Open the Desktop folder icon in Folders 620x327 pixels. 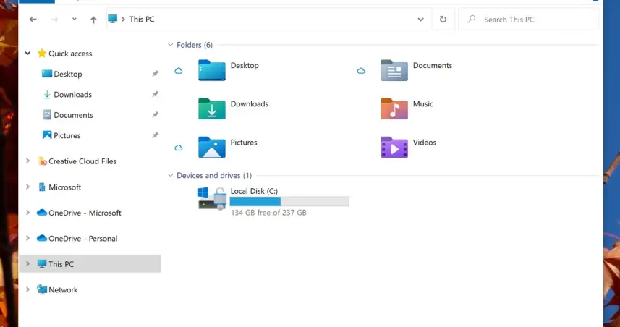(212, 70)
